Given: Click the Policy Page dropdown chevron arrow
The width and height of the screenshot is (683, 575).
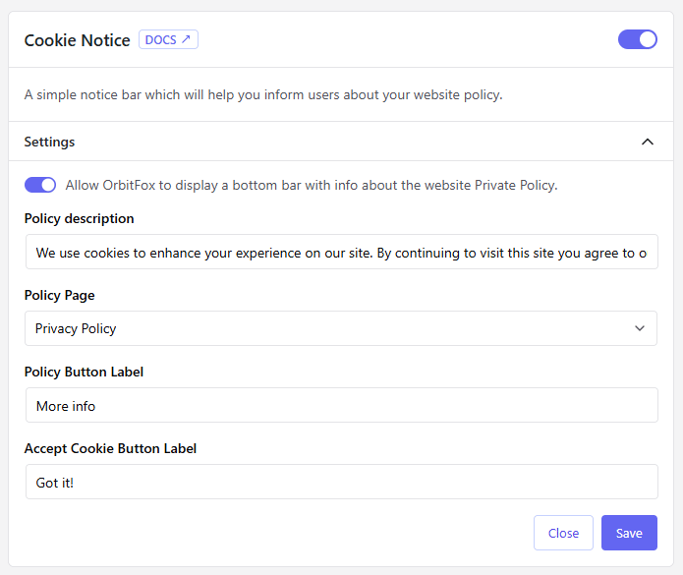Looking at the screenshot, I should coord(640,328).
